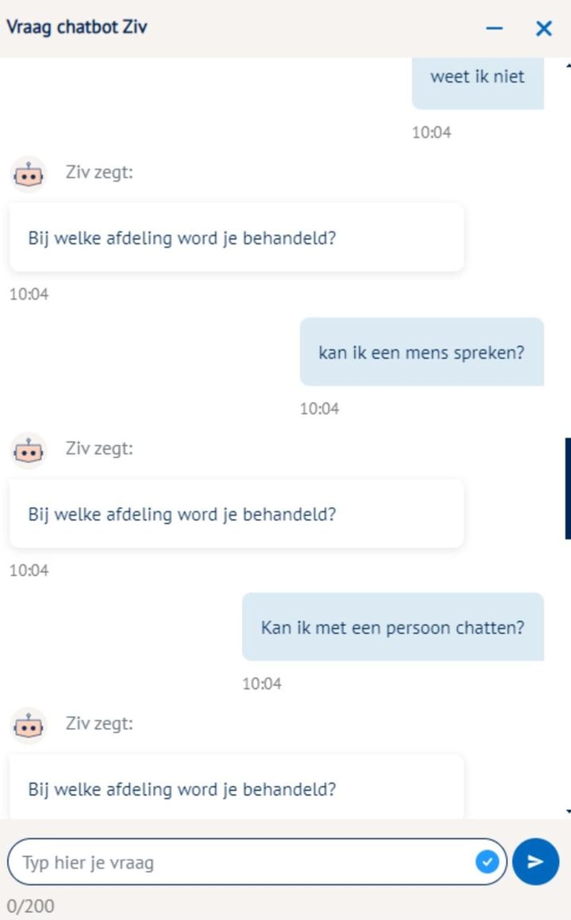Click the first Ziv robot avatar
Viewport: 571px width, 920px height.
(x=29, y=175)
